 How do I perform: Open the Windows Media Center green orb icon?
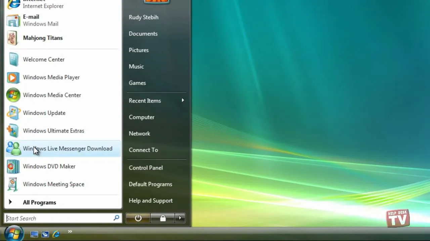pyautogui.click(x=13, y=95)
